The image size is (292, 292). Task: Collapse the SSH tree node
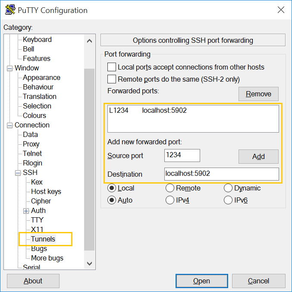(18, 173)
